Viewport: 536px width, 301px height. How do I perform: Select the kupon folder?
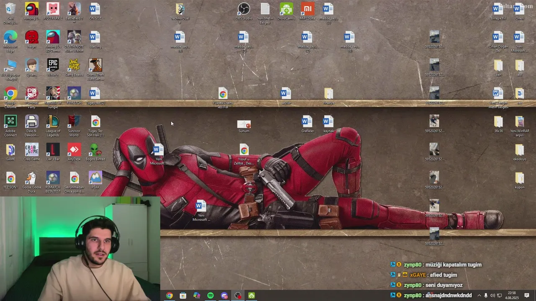point(520,180)
